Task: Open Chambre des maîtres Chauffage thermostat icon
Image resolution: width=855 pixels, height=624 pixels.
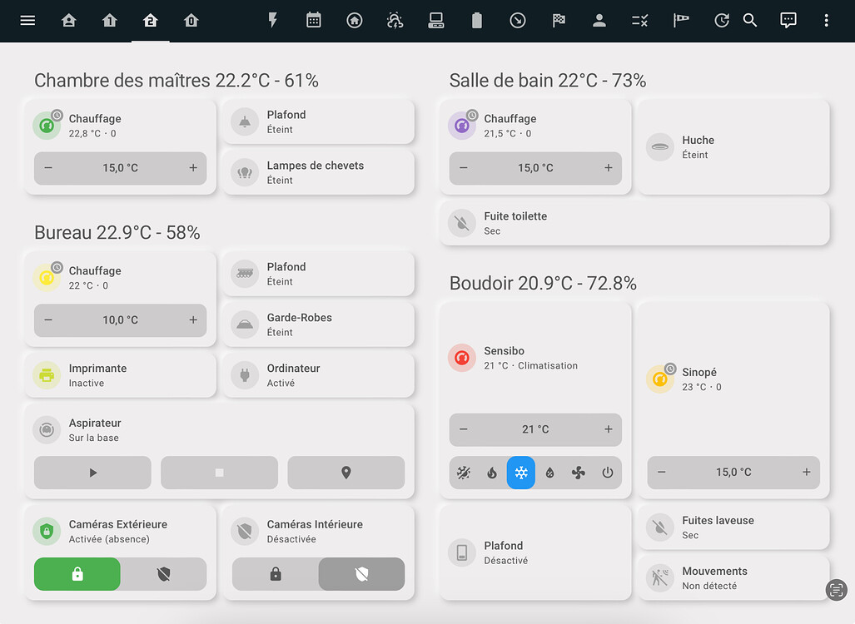Action: pos(47,126)
